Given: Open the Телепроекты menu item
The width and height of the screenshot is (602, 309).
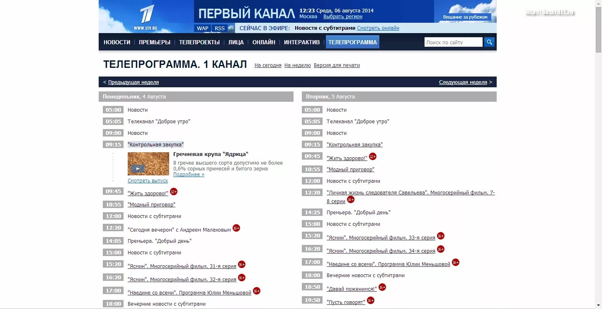Looking at the screenshot, I should click(x=199, y=42).
